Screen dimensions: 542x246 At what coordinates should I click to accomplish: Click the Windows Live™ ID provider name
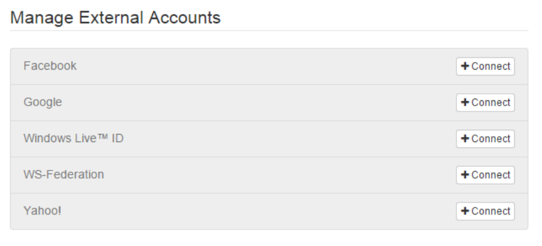[73, 139]
